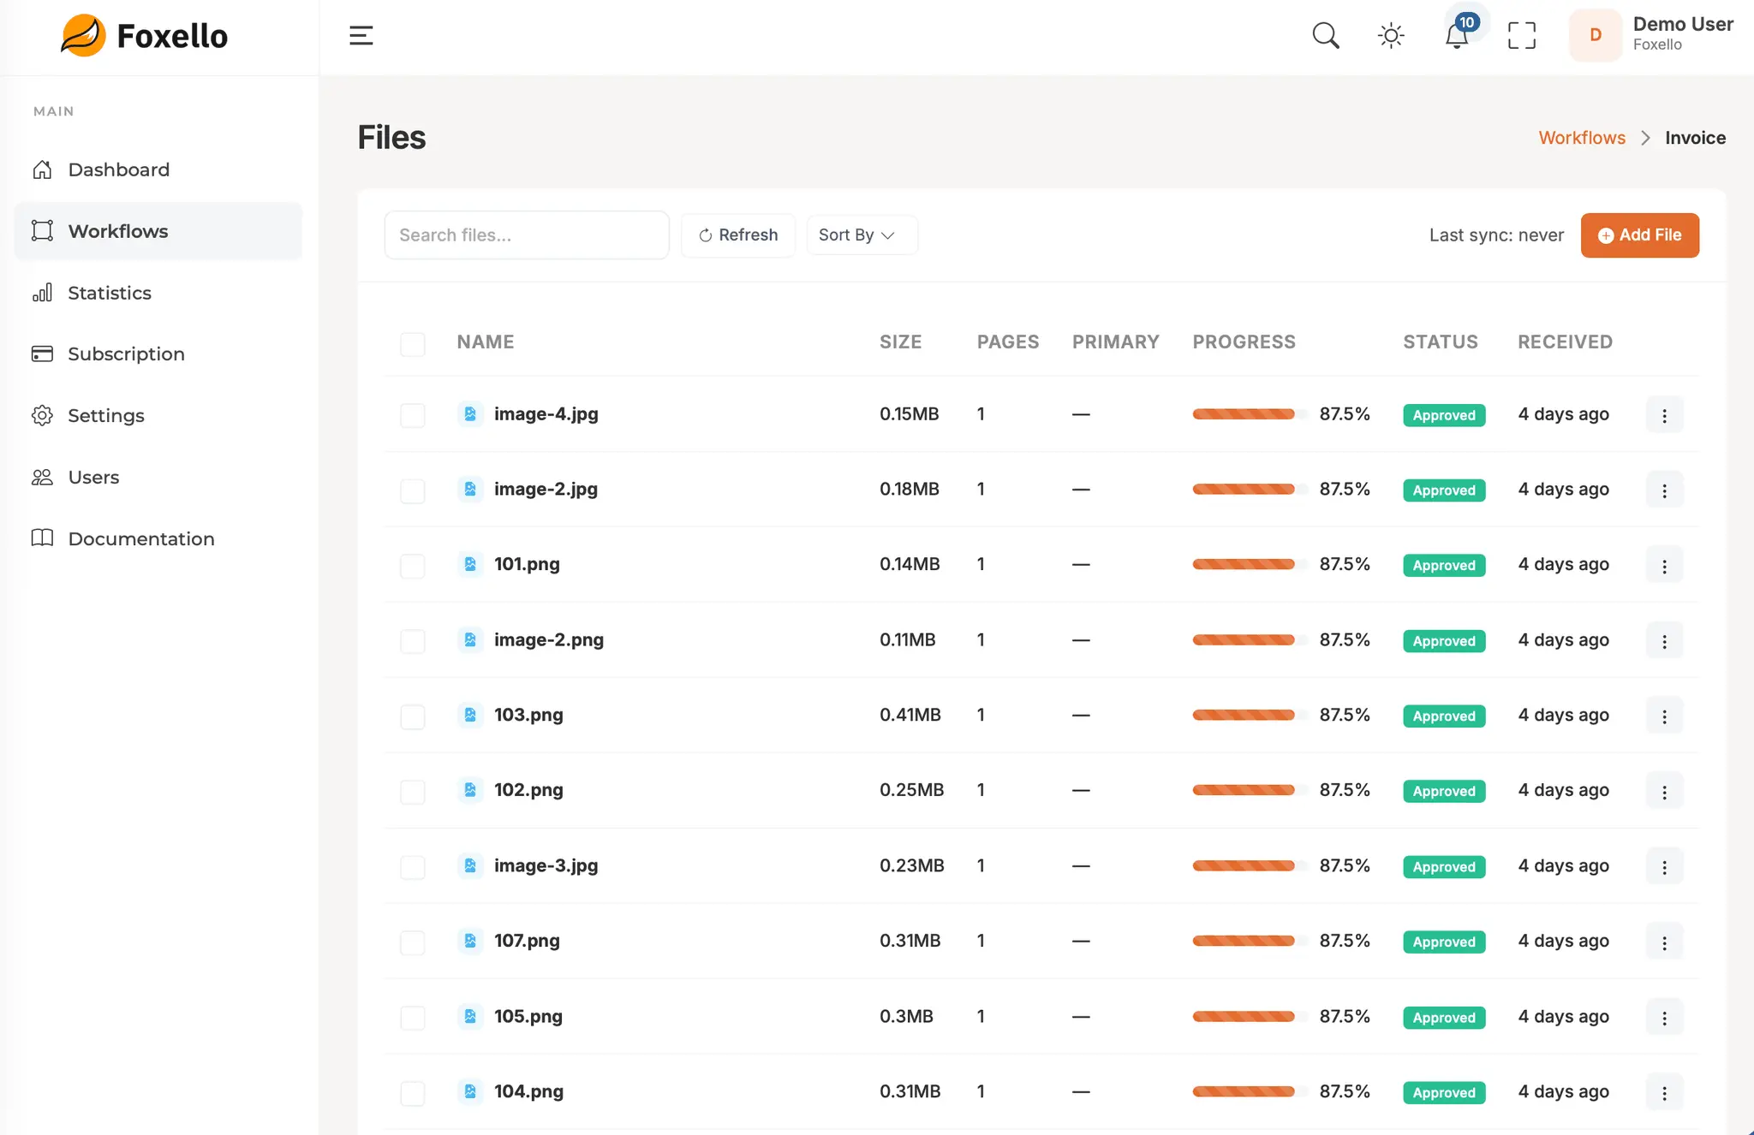Screen dimensions: 1754x1135
Task: Select checkbox for 105.png row
Action: [413, 1019]
